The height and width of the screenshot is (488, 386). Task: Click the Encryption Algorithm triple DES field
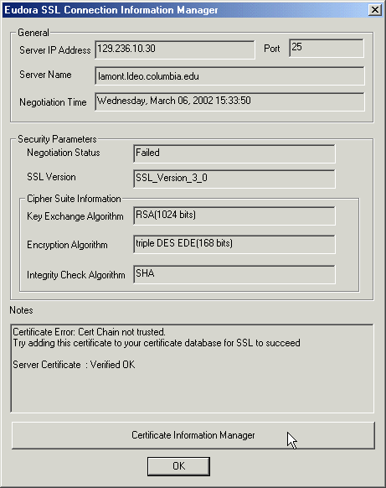pyautogui.click(x=234, y=244)
